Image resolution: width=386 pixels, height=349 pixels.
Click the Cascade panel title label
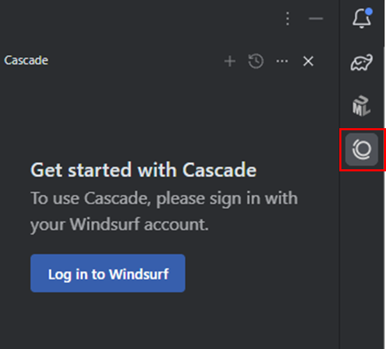point(26,61)
